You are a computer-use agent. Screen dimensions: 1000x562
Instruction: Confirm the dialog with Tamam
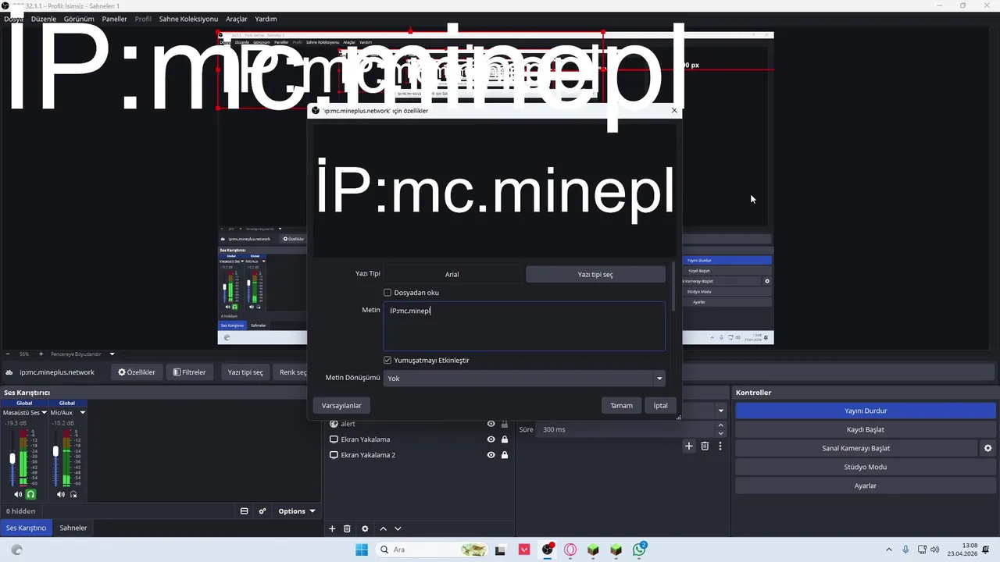(621, 405)
